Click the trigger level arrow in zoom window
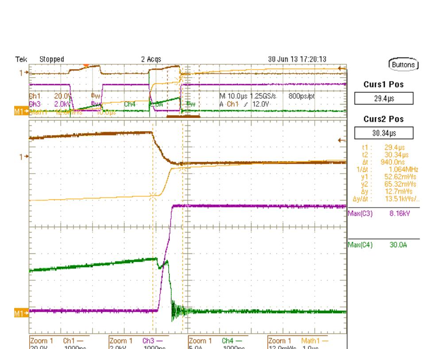425x349 pixels. point(342,140)
